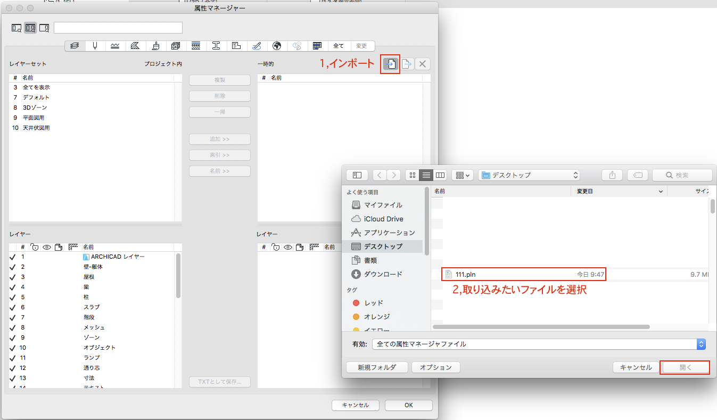Image resolution: width=717 pixels, height=420 pixels.
Task: Toggle the file dialog sidebar icon
Action: [x=357, y=175]
